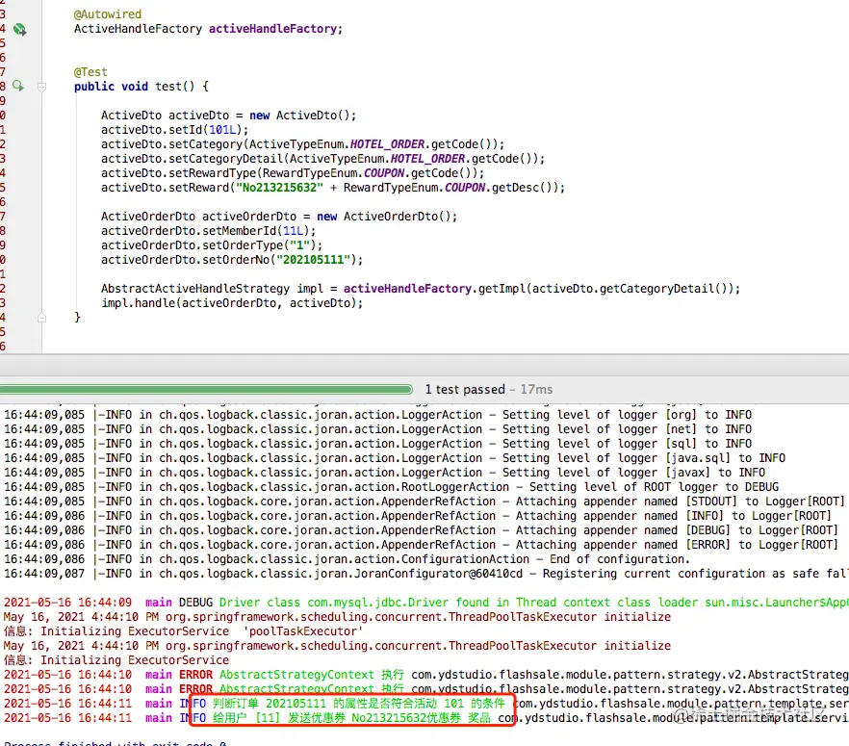The image size is (849, 746).
Task: Click the setOrderType("1") line
Action: [211, 245]
